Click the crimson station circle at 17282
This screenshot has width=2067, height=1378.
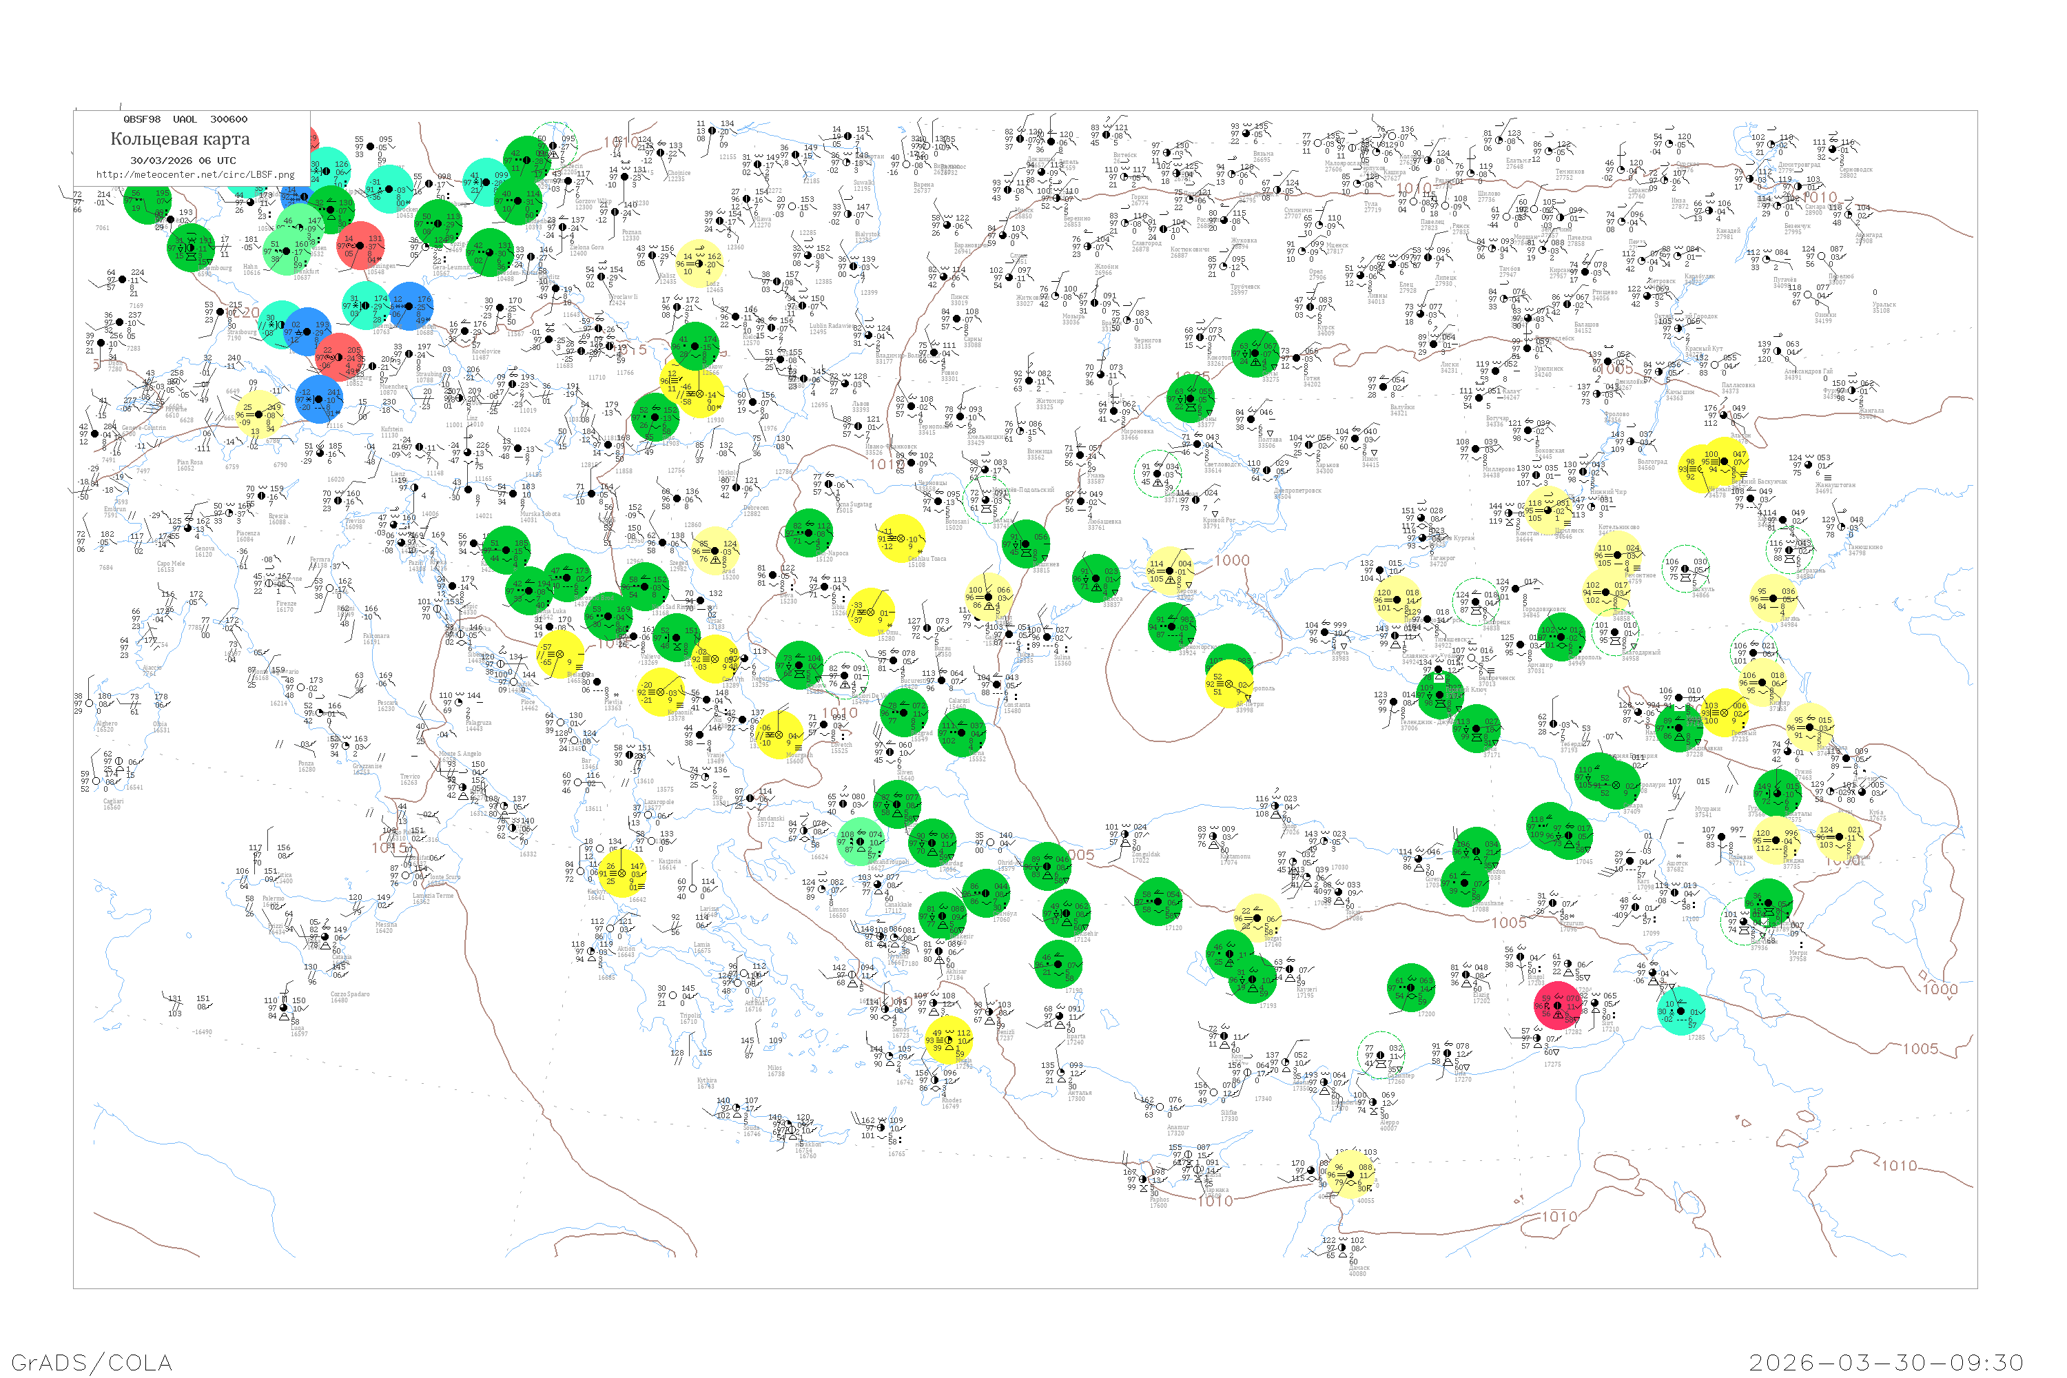1557,1005
